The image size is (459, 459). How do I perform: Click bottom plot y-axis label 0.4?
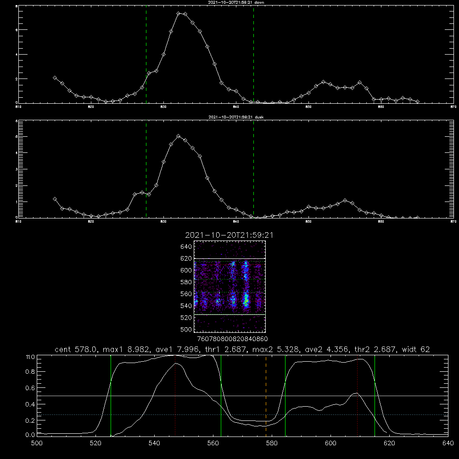(30, 404)
